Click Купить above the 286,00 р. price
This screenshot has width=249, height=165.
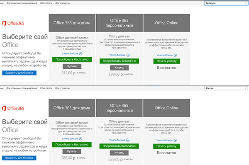[72, 151]
